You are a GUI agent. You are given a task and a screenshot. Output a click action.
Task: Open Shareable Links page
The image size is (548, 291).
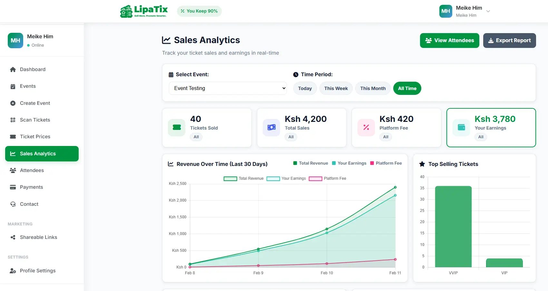(42, 237)
